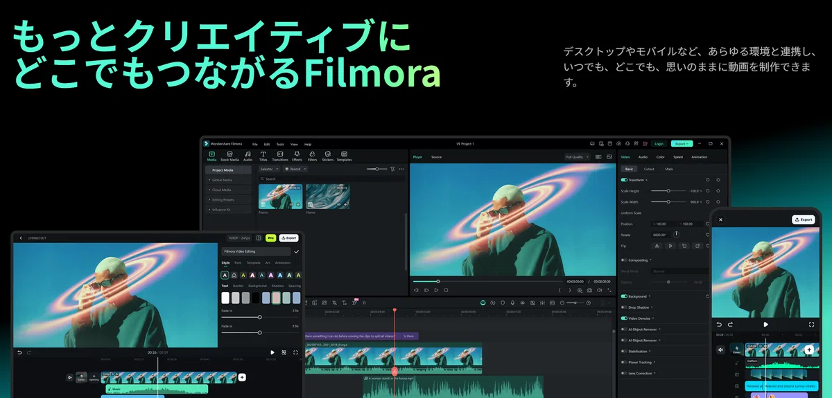This screenshot has width=832, height=398.
Task: Click the Login button
Action: (x=659, y=144)
